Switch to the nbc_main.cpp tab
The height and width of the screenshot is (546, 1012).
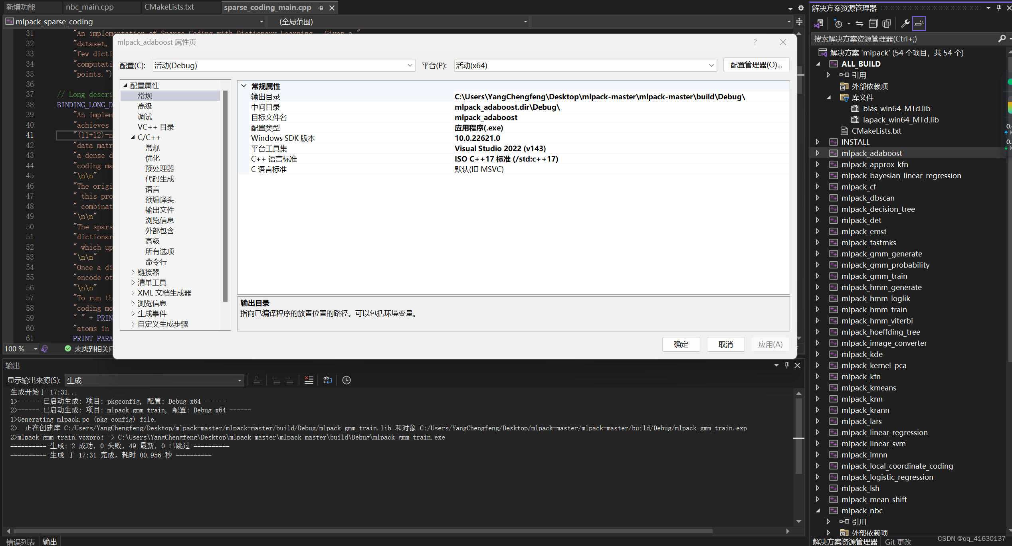click(90, 7)
